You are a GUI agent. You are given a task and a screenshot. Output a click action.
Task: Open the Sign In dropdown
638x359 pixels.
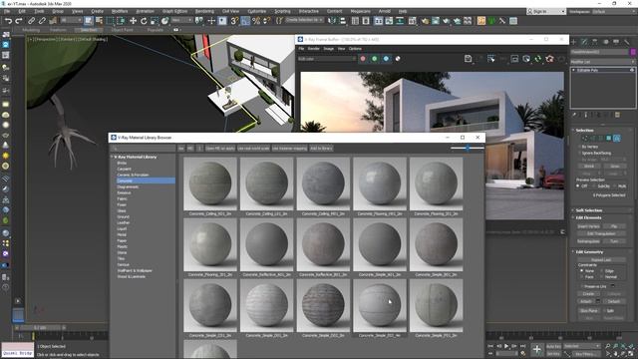pos(546,11)
